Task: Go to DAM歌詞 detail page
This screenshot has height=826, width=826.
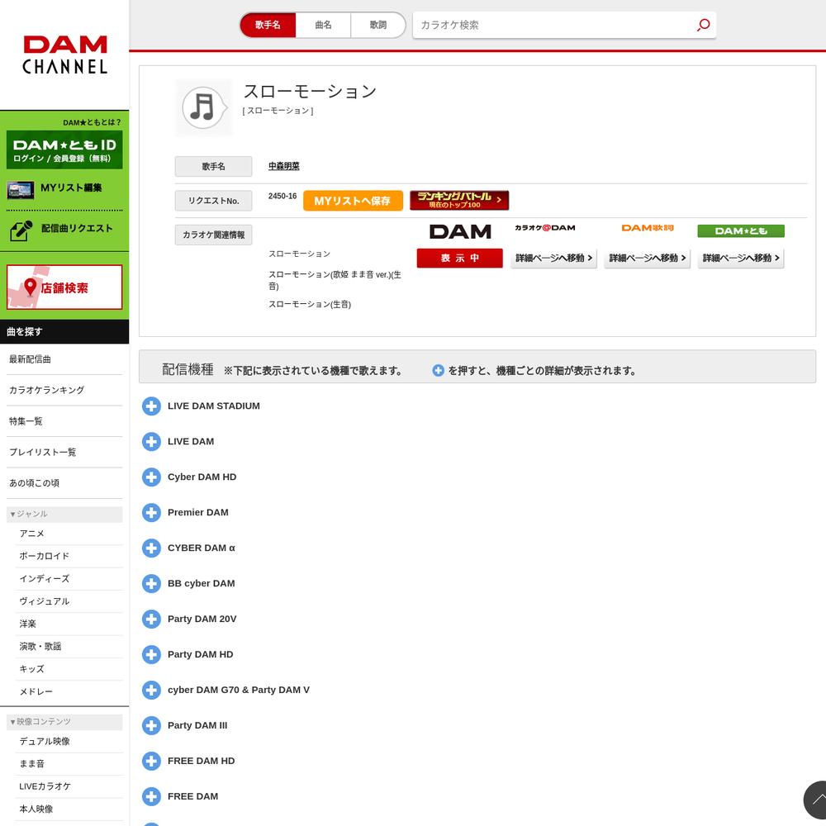Action: coord(648,258)
